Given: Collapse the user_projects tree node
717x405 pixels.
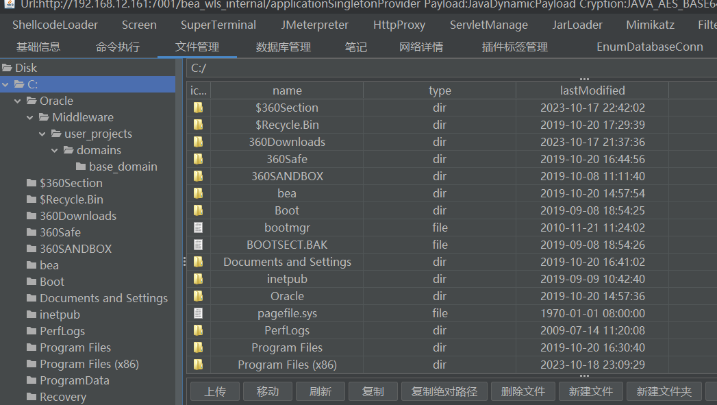Looking at the screenshot, I should pos(42,134).
